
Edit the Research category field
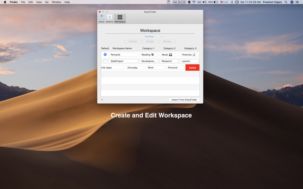click(169, 61)
